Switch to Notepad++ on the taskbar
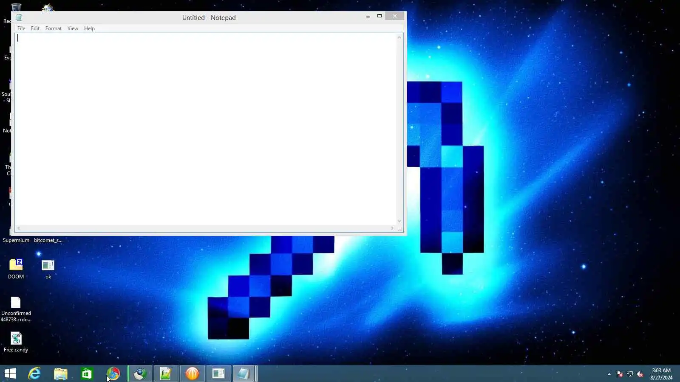Screen dimensions: 680x382 [x=166, y=374]
